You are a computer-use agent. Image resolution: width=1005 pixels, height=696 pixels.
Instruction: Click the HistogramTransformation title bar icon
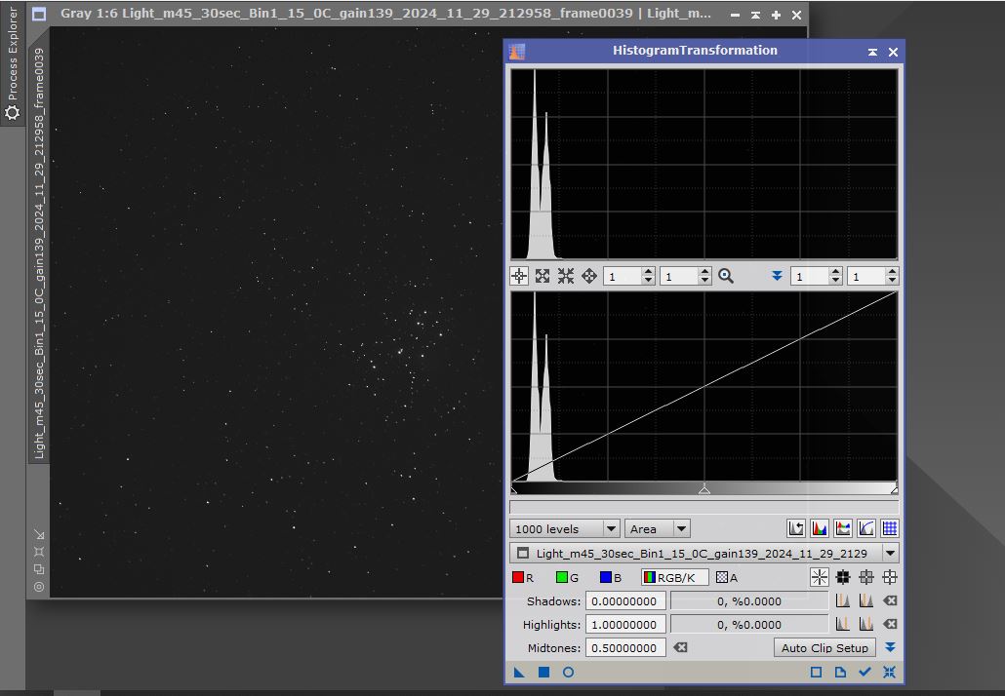click(516, 52)
